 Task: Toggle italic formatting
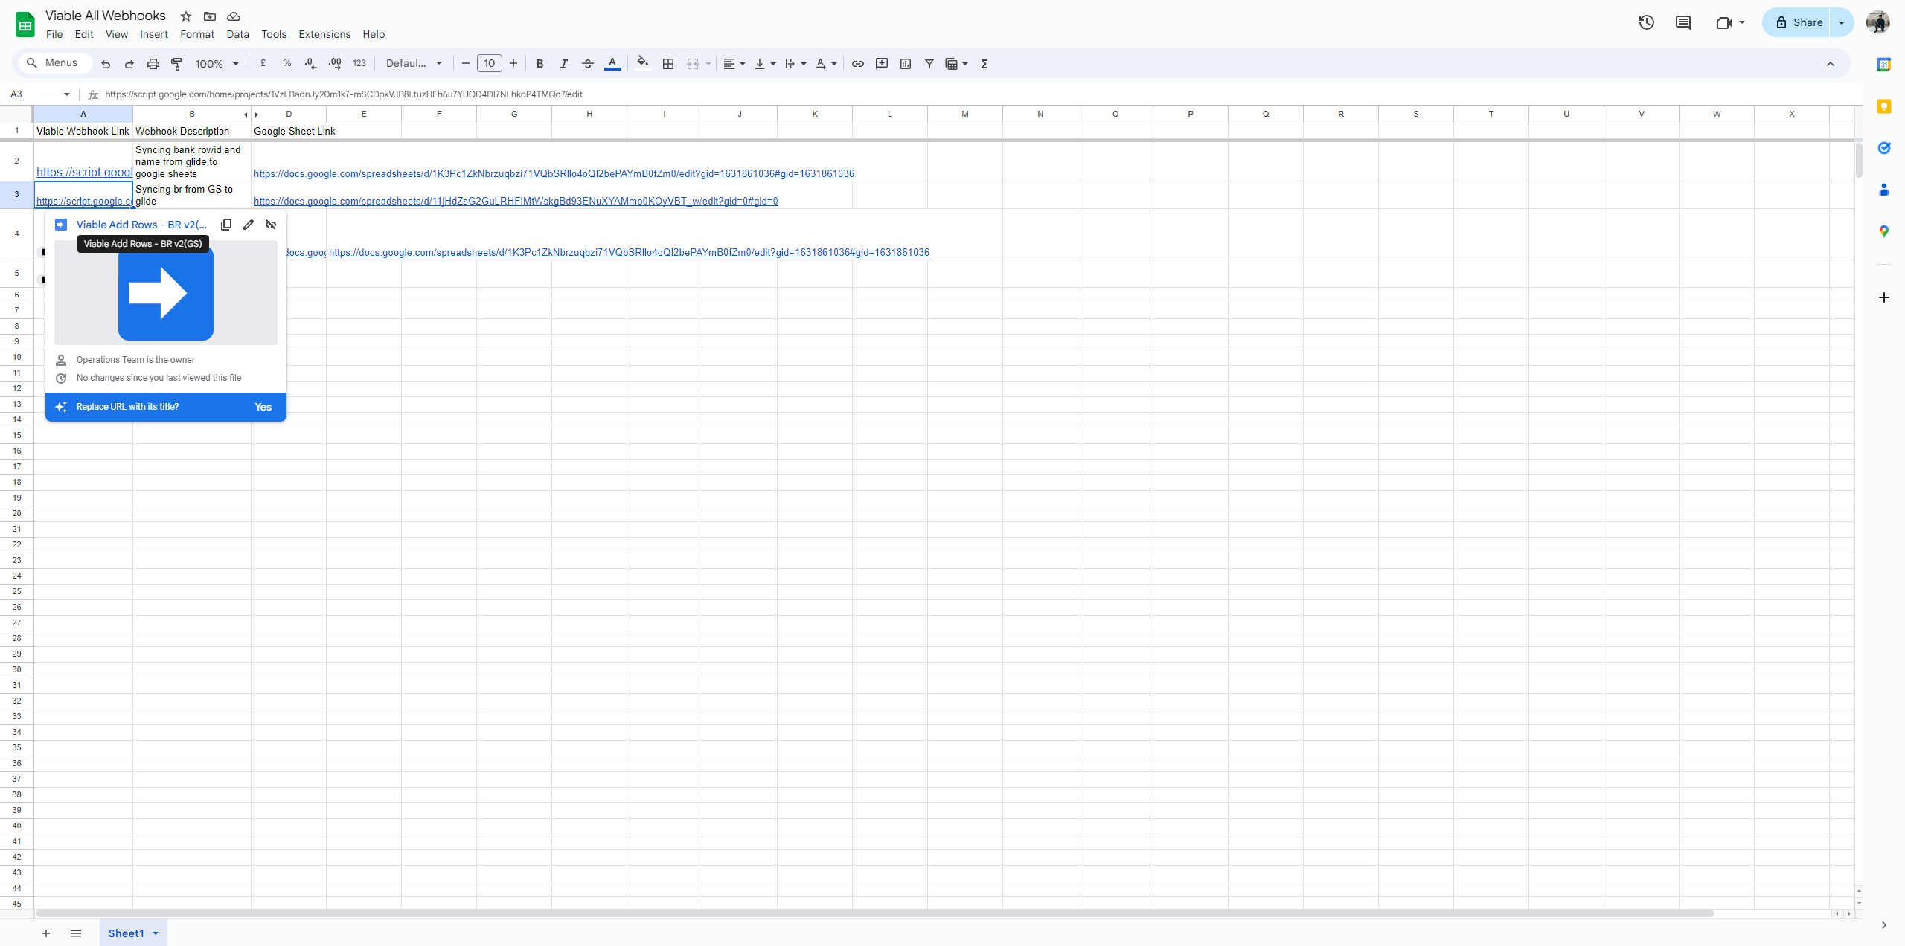pyautogui.click(x=564, y=64)
